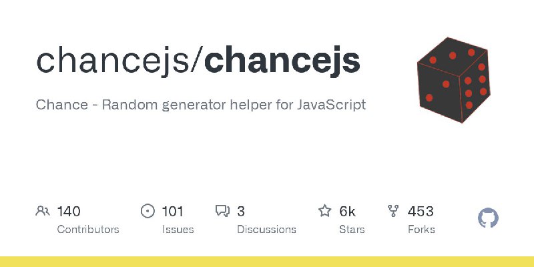Open the Contributors label
This screenshot has width=534, height=267.
(88, 230)
